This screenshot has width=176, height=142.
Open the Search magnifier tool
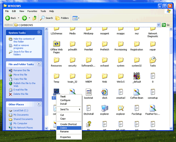pyautogui.click(x=46, y=18)
